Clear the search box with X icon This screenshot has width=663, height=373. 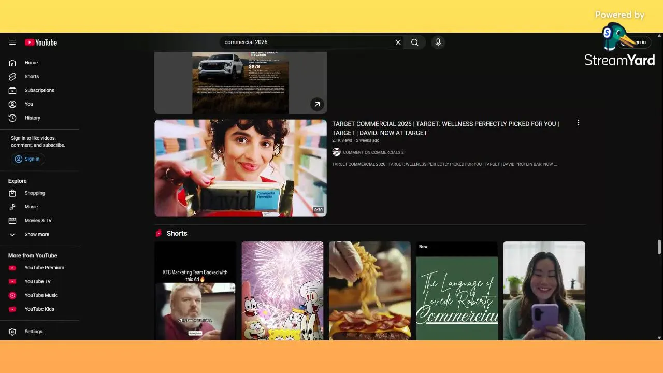[x=398, y=42]
